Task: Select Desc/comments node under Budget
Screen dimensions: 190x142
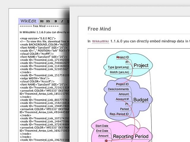Action: pyautogui.click(x=118, y=89)
